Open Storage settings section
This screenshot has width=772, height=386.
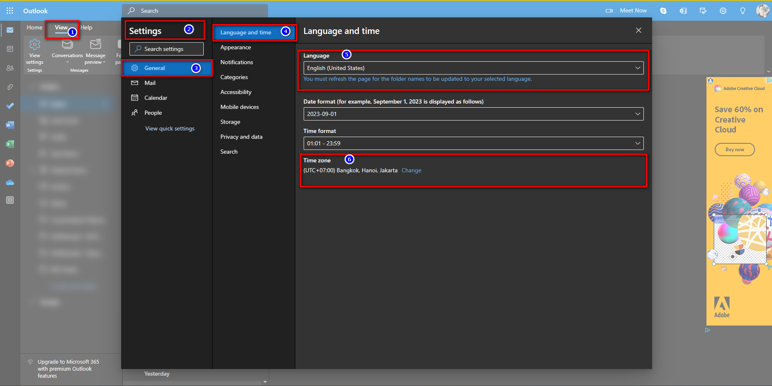pos(230,122)
